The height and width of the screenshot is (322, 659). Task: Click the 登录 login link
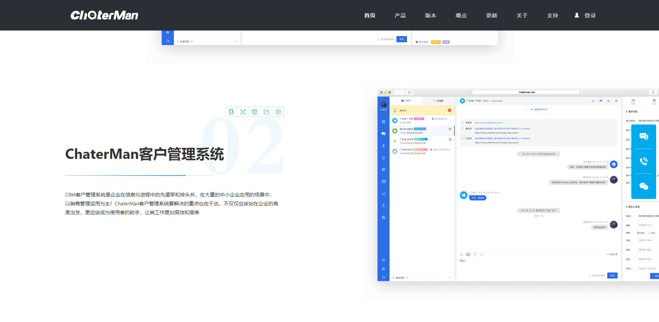590,15
